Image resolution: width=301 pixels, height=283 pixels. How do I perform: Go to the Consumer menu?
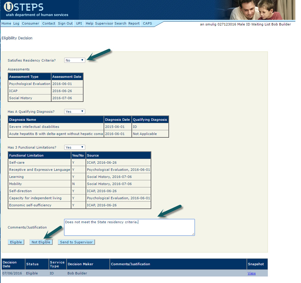click(30, 23)
